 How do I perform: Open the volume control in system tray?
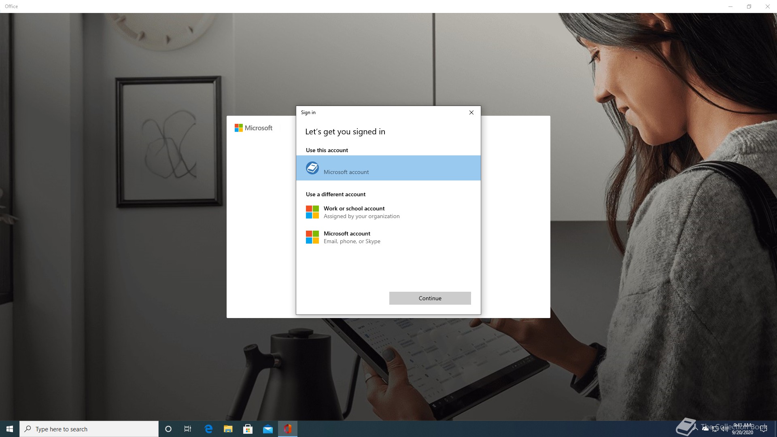pos(724,429)
